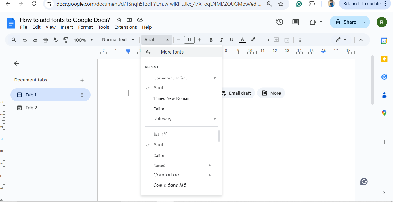
Task: Click the font list scrollbar thumb
Action: (219, 136)
